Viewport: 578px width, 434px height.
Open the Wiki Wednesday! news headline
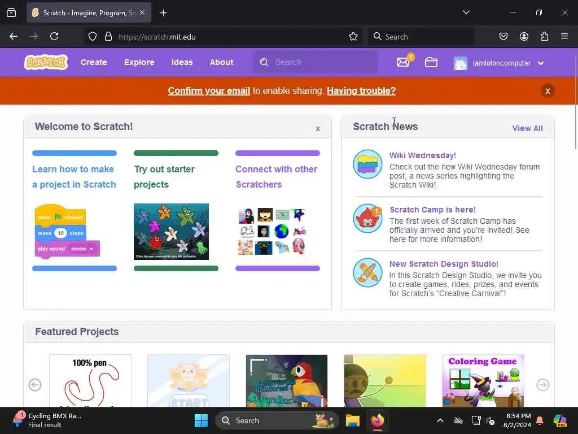[x=422, y=155]
